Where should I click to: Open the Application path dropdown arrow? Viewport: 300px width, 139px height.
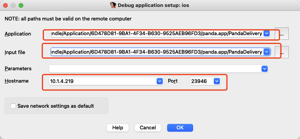pyautogui.click(x=267, y=34)
